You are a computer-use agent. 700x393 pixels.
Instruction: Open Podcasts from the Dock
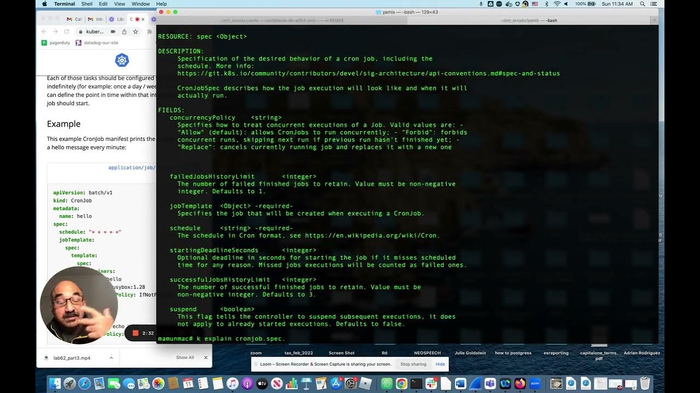(247, 383)
